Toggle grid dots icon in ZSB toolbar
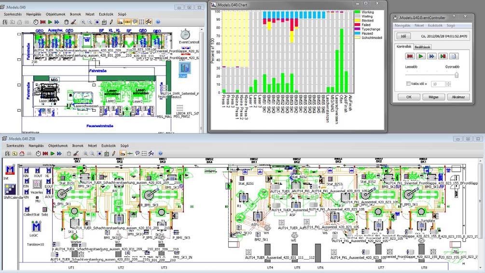The width and height of the screenshot is (485, 273). (x=144, y=154)
